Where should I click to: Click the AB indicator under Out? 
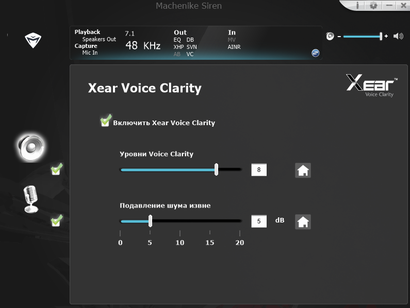point(177,54)
